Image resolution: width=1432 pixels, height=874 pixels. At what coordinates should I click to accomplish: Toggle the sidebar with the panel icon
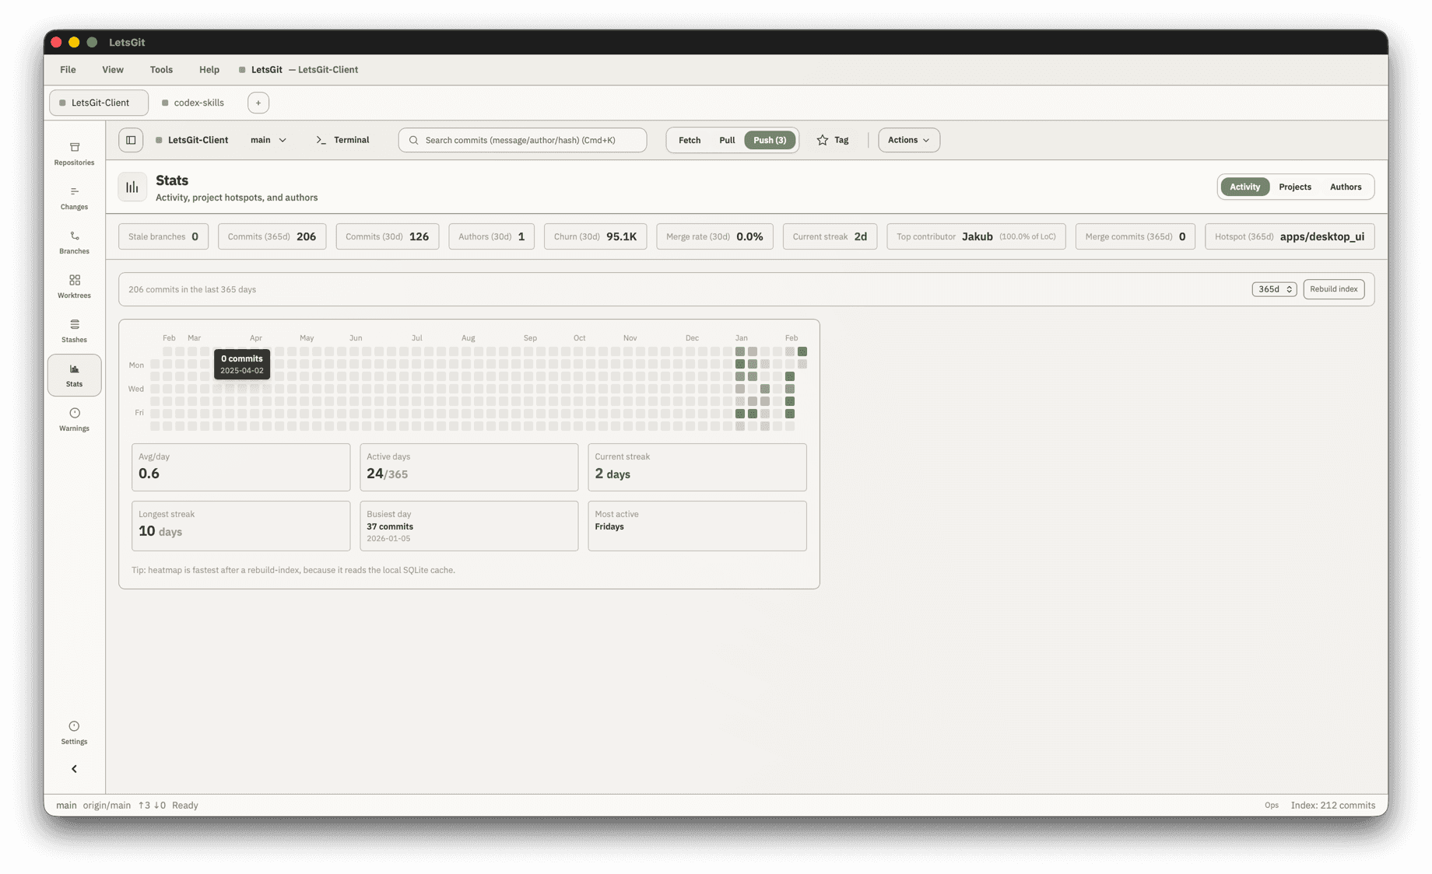[x=130, y=140]
